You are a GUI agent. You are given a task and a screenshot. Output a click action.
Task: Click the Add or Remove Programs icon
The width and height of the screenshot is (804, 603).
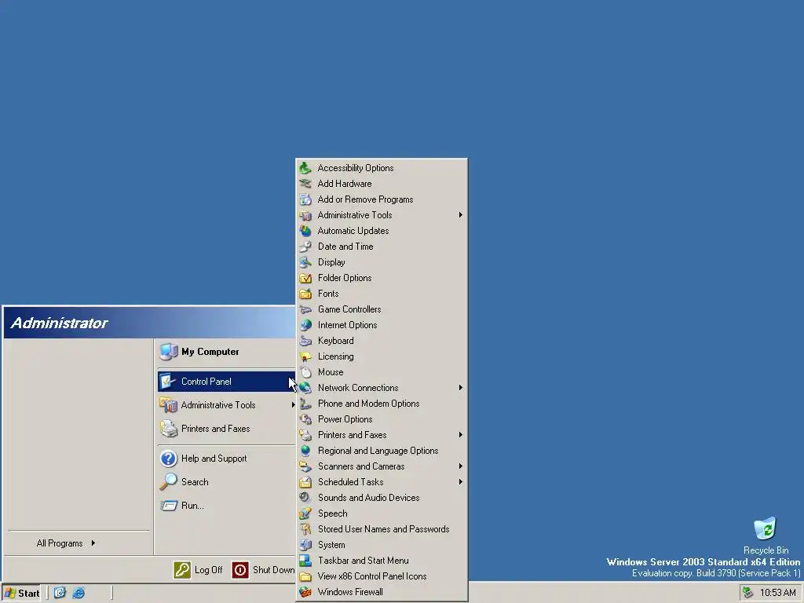[305, 199]
